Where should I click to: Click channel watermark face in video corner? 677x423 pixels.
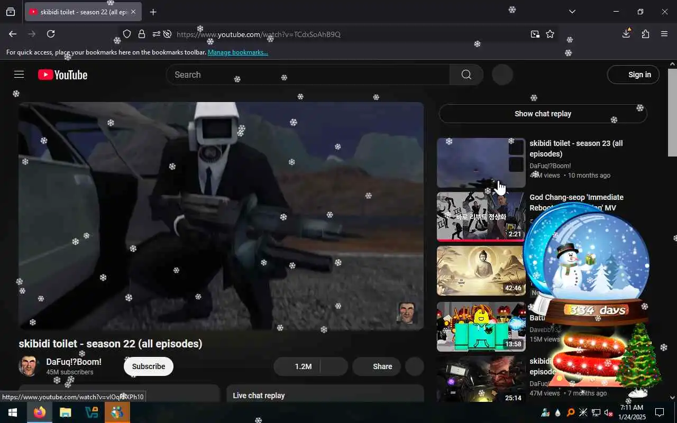(407, 313)
